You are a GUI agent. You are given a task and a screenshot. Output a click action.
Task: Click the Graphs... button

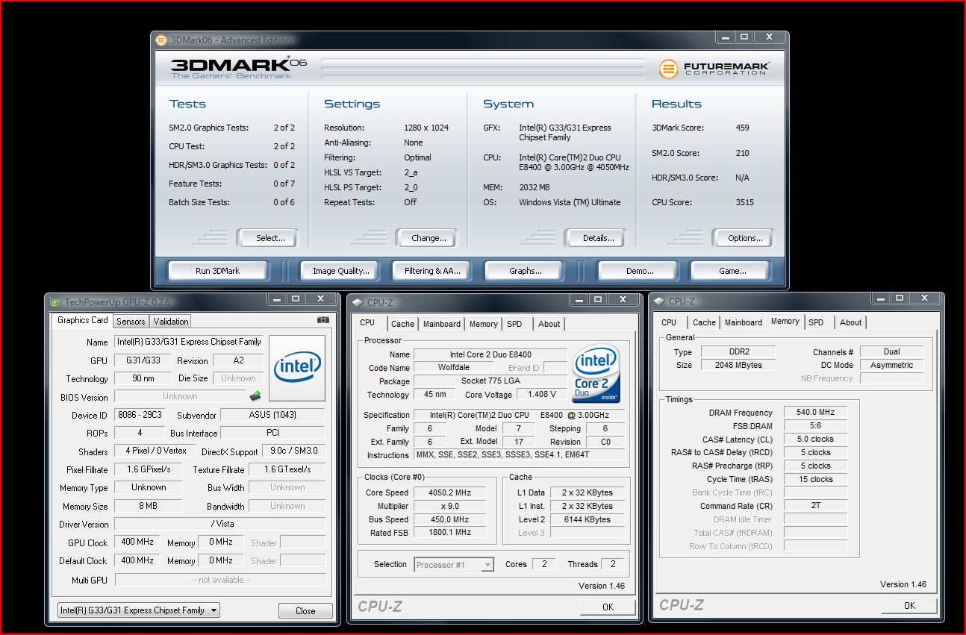pyautogui.click(x=526, y=271)
